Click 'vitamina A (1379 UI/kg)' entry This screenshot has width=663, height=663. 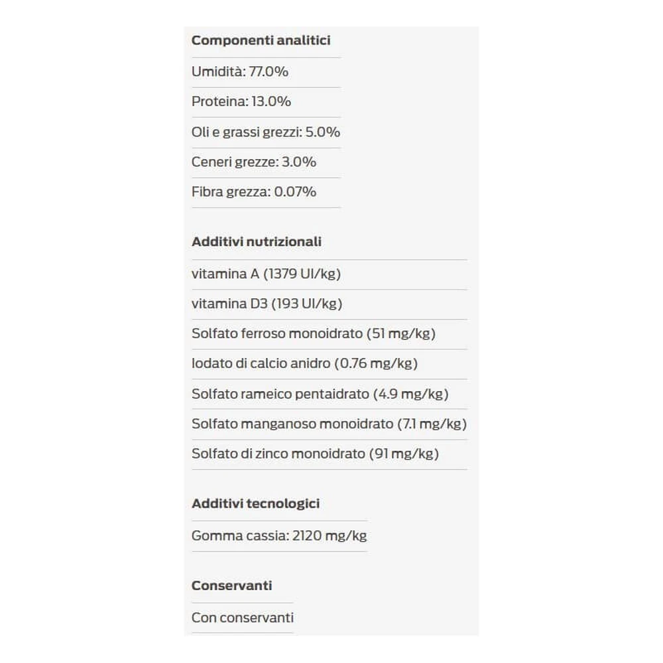(x=266, y=274)
